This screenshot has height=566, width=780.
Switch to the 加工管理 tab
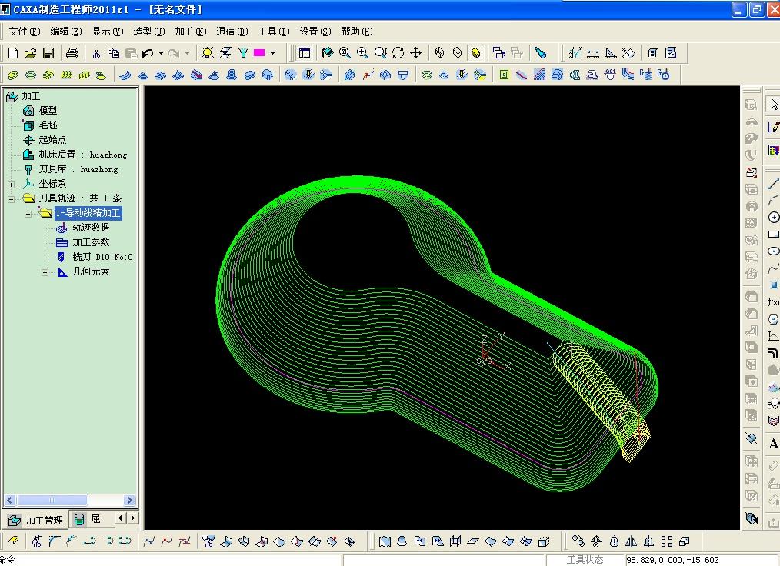[x=36, y=520]
